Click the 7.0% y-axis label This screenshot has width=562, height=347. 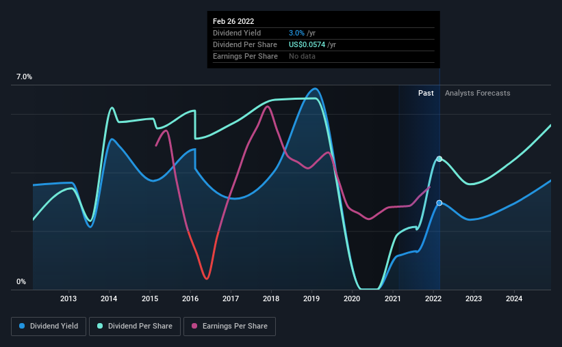tap(25, 77)
